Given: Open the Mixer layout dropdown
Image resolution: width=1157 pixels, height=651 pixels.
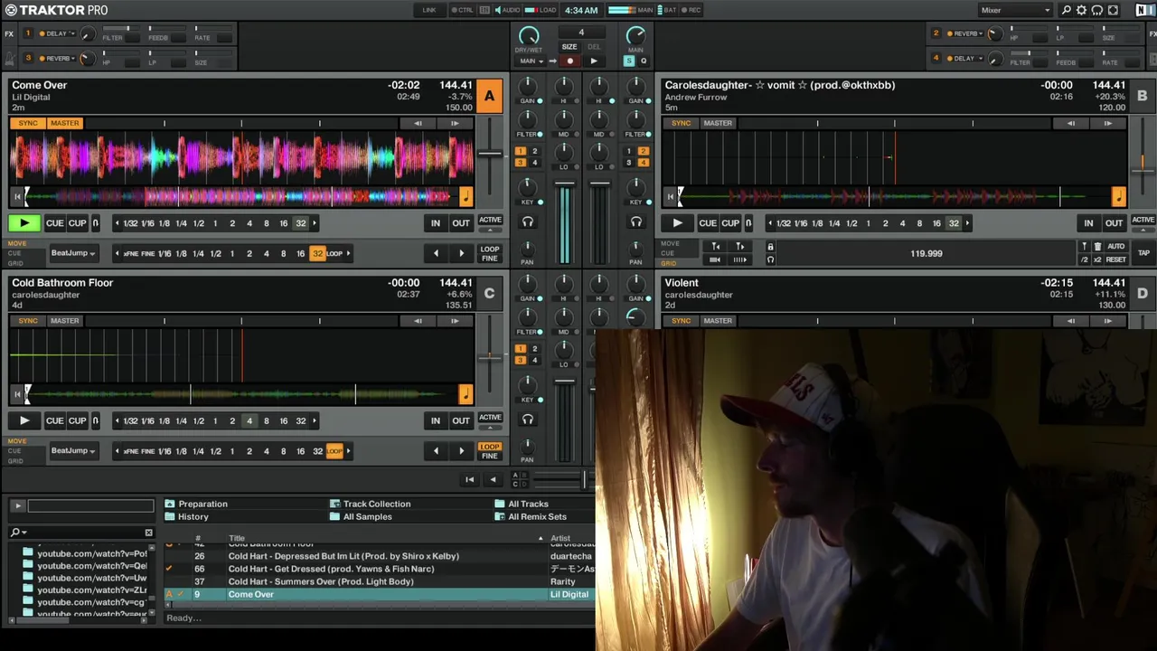Looking at the screenshot, I should click(1015, 10).
